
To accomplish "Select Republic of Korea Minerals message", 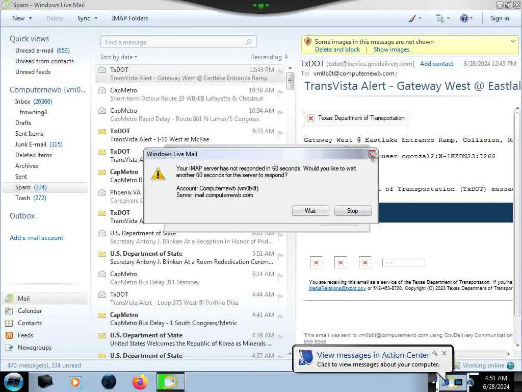I will click(x=190, y=339).
